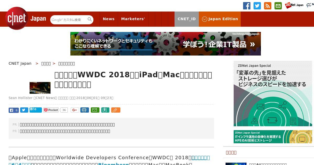
Task: Click the WWDC 2018 article headline
Action: coord(133,80)
